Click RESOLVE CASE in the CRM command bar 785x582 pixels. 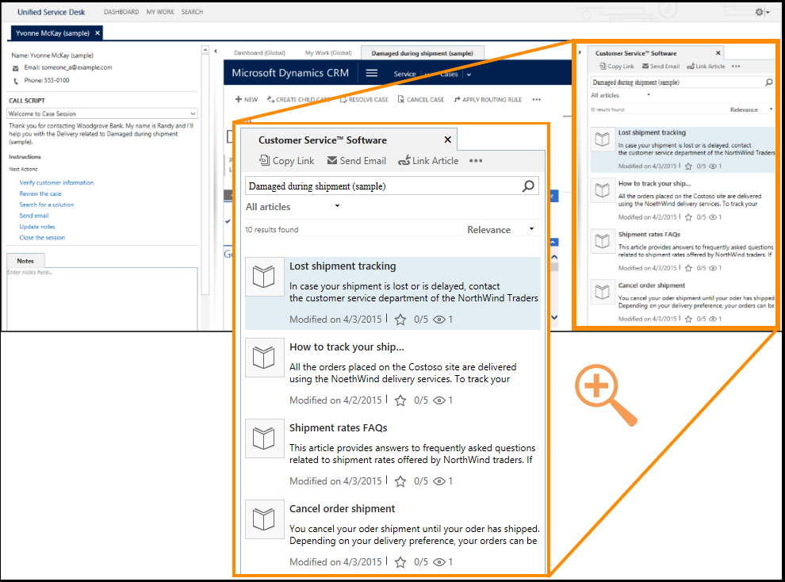point(364,100)
